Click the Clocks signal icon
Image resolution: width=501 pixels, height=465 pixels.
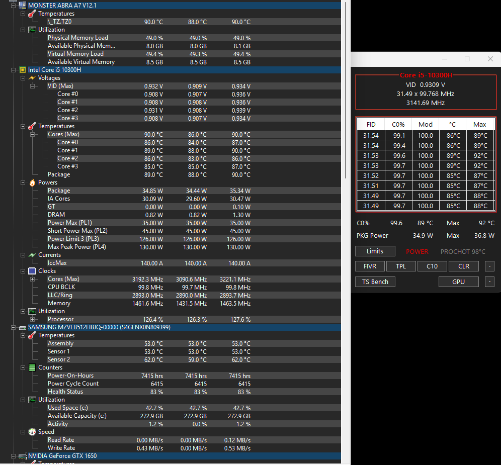(32, 271)
